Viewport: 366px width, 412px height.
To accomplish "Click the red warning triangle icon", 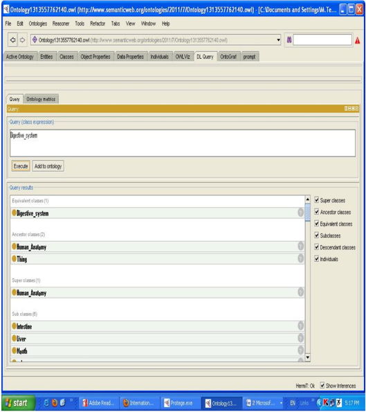I will (x=357, y=40).
